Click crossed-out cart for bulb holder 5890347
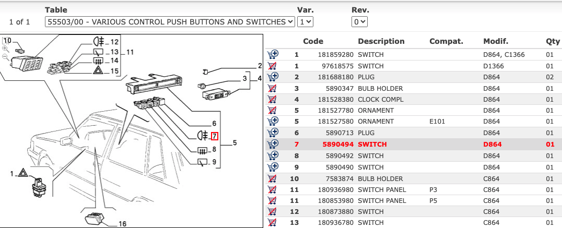The width and height of the screenshot is (562, 228). pos(272,88)
